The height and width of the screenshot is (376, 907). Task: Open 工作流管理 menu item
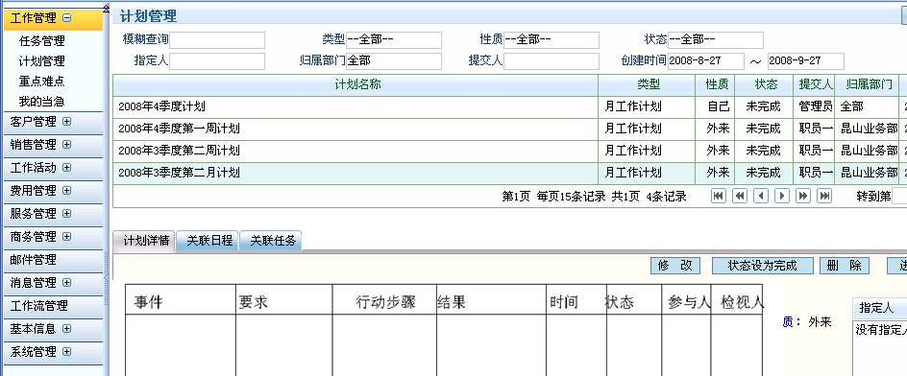[38, 306]
